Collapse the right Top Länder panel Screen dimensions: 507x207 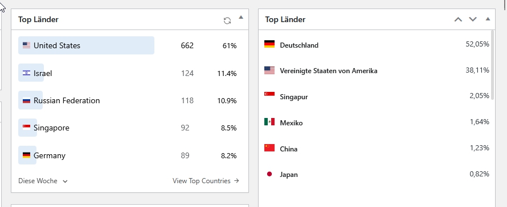coord(488,19)
